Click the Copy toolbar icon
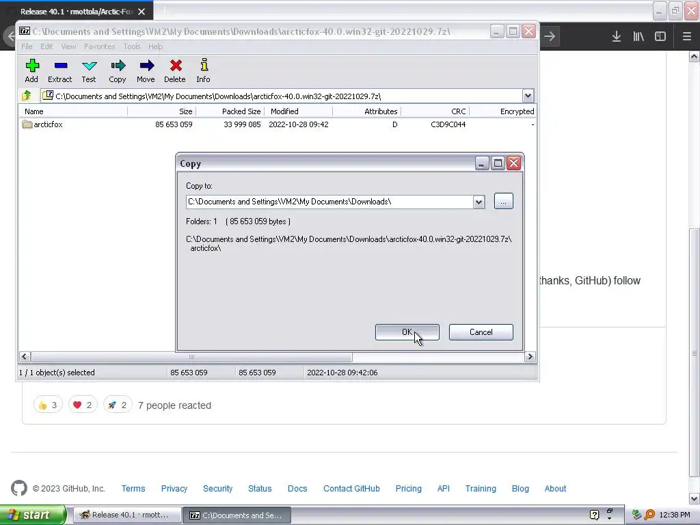This screenshot has height=525, width=700. click(x=118, y=66)
